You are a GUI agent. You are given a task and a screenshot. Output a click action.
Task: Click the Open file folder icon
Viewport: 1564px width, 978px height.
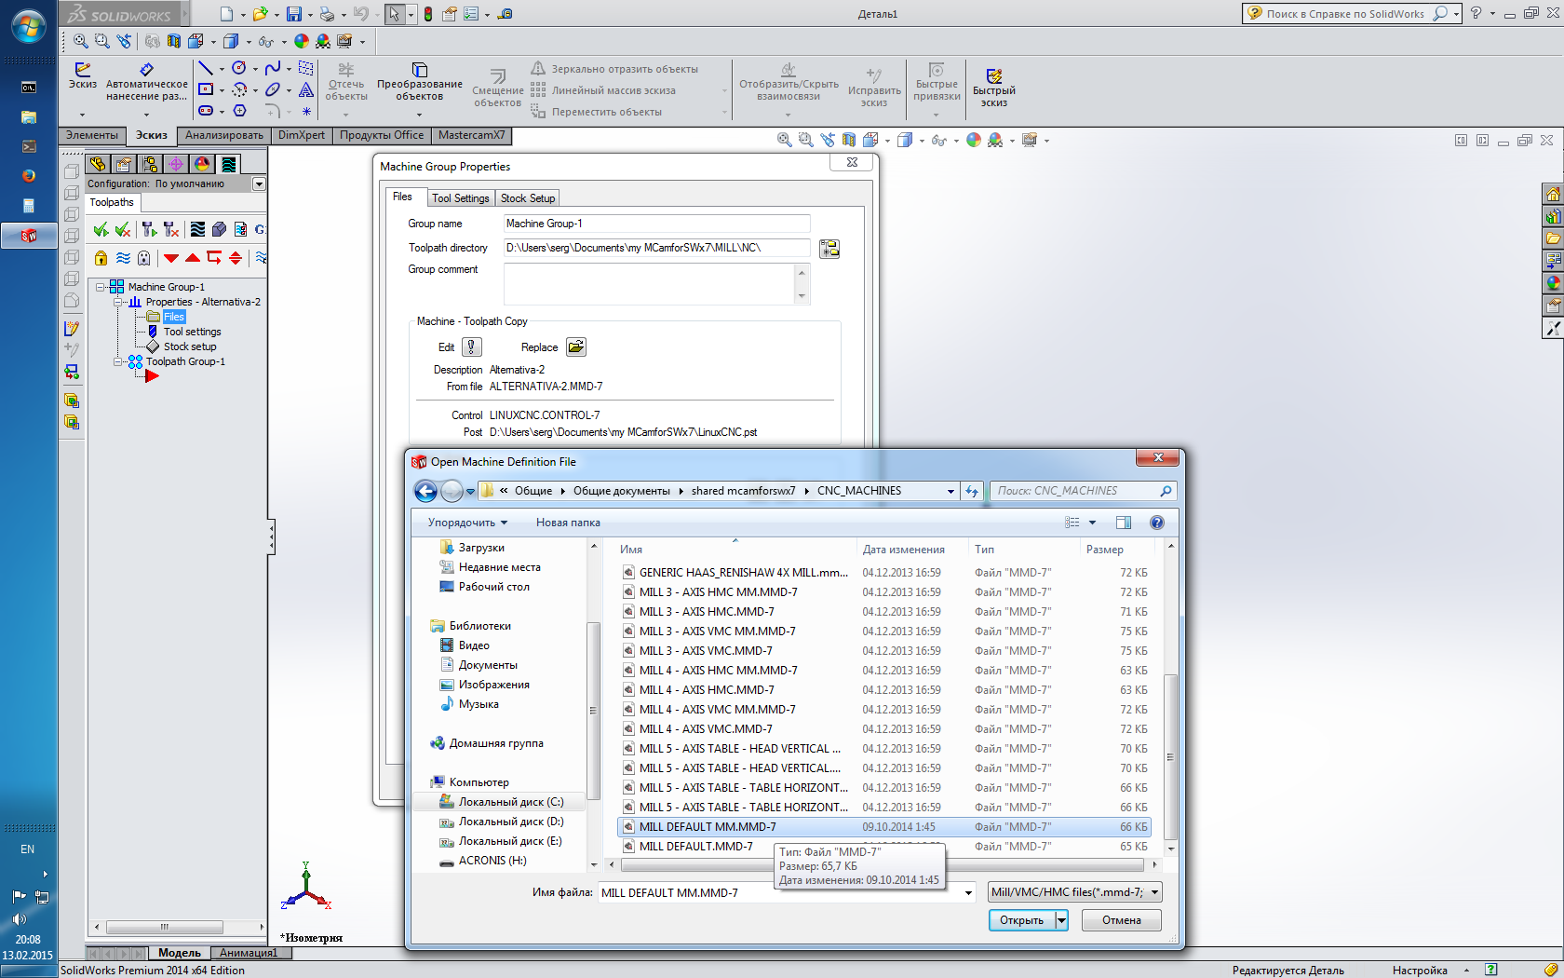coord(260,14)
